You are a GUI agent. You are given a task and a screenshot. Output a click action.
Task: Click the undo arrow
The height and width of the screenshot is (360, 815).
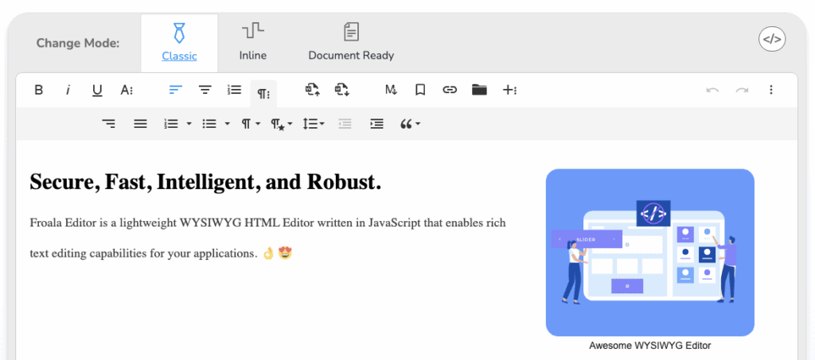[x=712, y=90]
